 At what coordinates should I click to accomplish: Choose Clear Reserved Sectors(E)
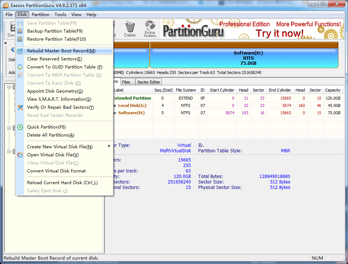54,59
